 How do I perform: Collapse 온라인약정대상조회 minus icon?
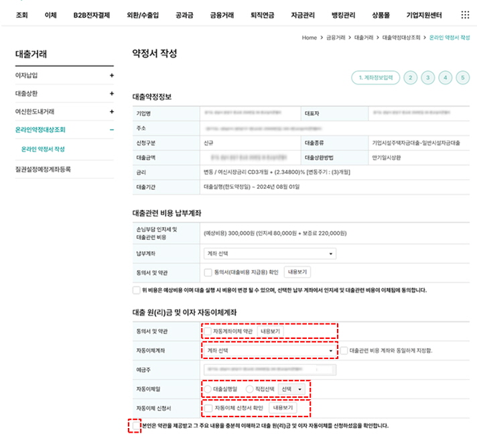112,130
